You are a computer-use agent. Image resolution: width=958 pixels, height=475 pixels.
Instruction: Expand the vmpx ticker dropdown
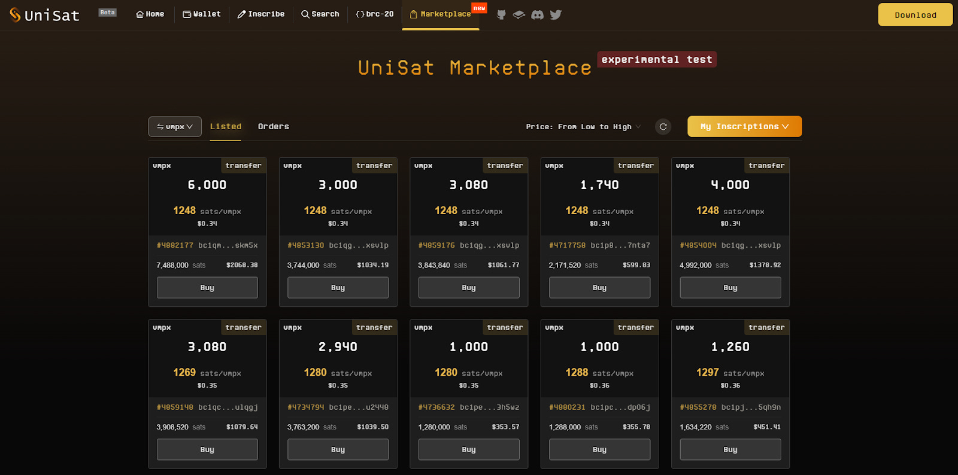click(x=175, y=127)
